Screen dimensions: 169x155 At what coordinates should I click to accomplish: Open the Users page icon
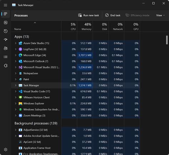(6, 48)
